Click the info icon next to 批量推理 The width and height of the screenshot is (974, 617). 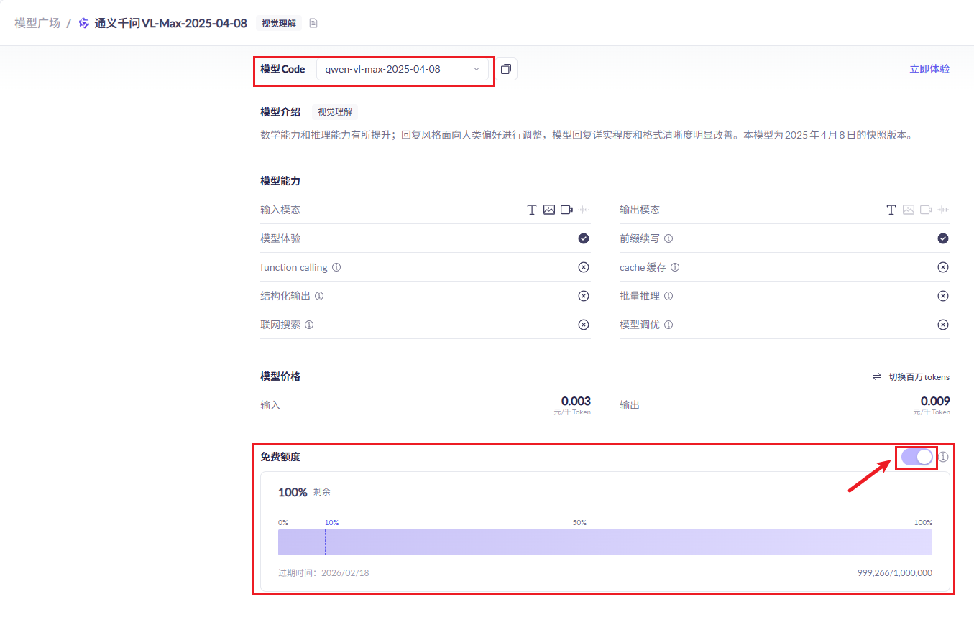(x=669, y=296)
